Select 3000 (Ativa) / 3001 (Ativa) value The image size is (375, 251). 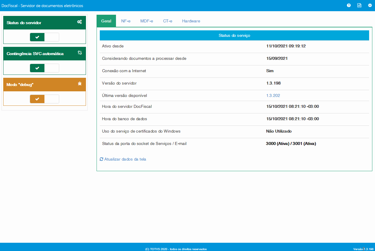pyautogui.click(x=291, y=144)
